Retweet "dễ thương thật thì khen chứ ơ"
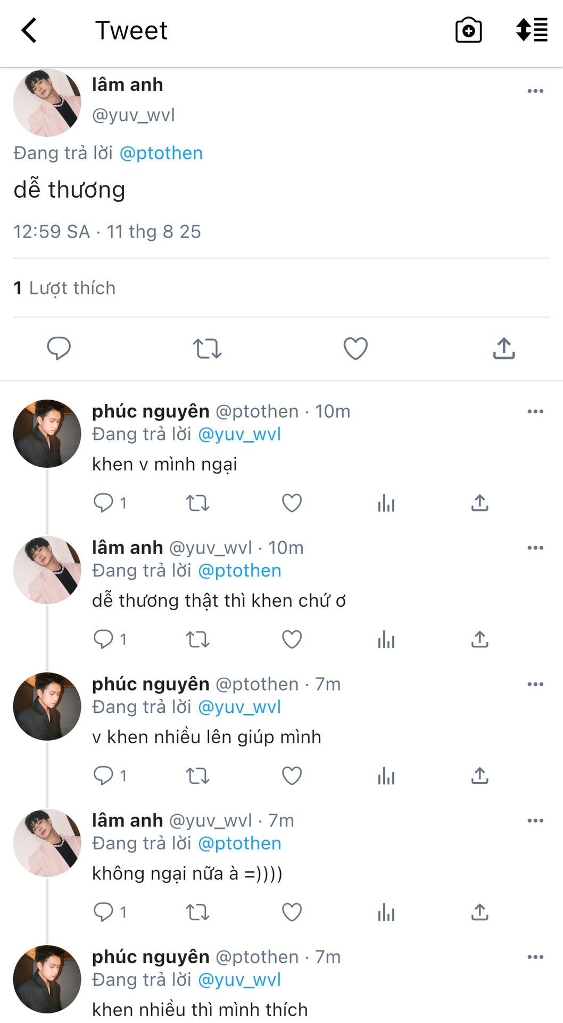The height and width of the screenshot is (1023, 563). tap(197, 639)
